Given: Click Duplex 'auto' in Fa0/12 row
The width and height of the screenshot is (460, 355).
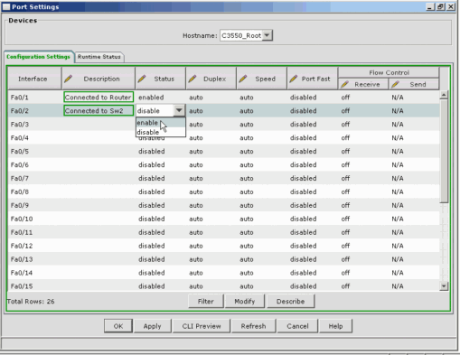Looking at the screenshot, I should coord(196,246).
